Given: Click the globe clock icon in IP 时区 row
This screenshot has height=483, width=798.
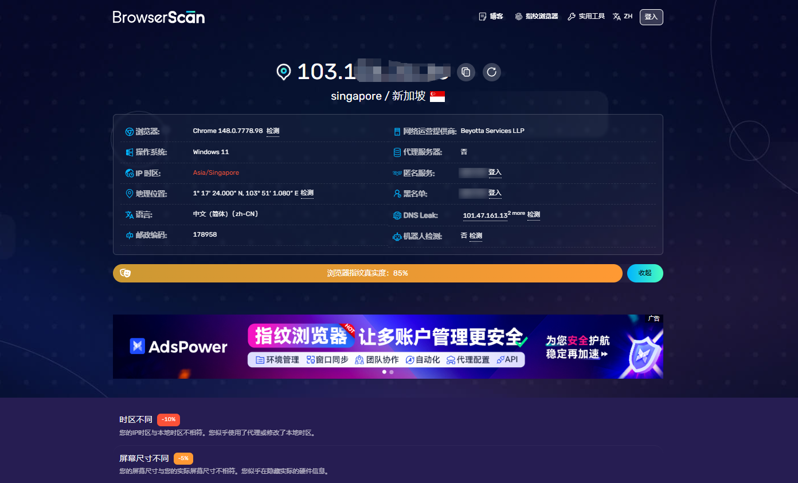Looking at the screenshot, I should pos(130,173).
